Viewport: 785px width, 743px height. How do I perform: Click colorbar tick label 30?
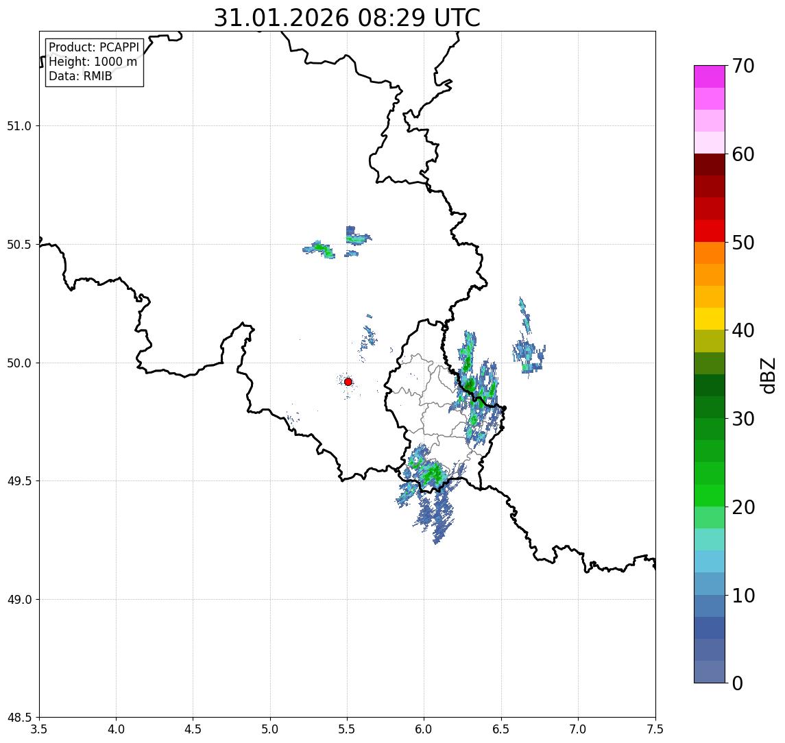743,419
